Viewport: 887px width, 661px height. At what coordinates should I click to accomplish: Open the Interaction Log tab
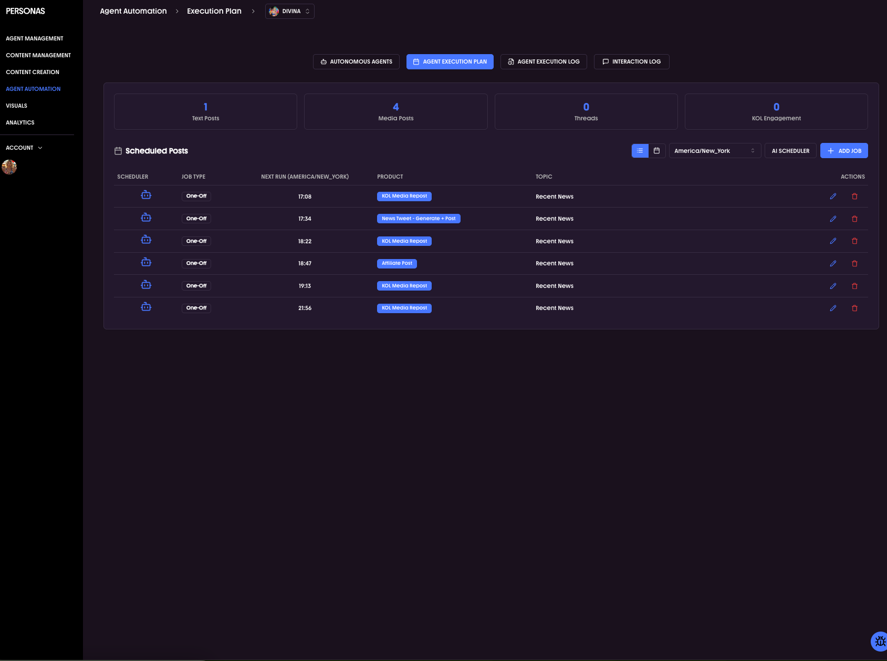pyautogui.click(x=631, y=61)
